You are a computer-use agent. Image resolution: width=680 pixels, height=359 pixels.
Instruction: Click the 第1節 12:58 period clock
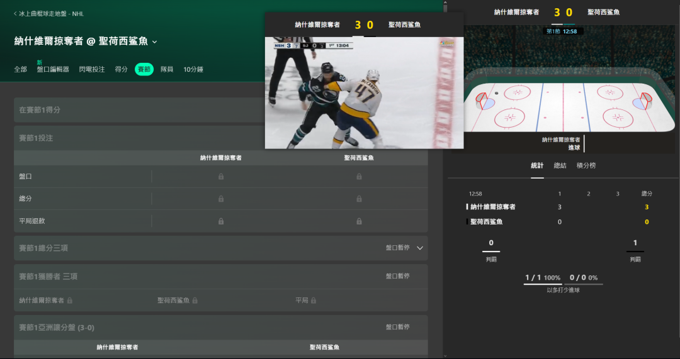point(563,31)
